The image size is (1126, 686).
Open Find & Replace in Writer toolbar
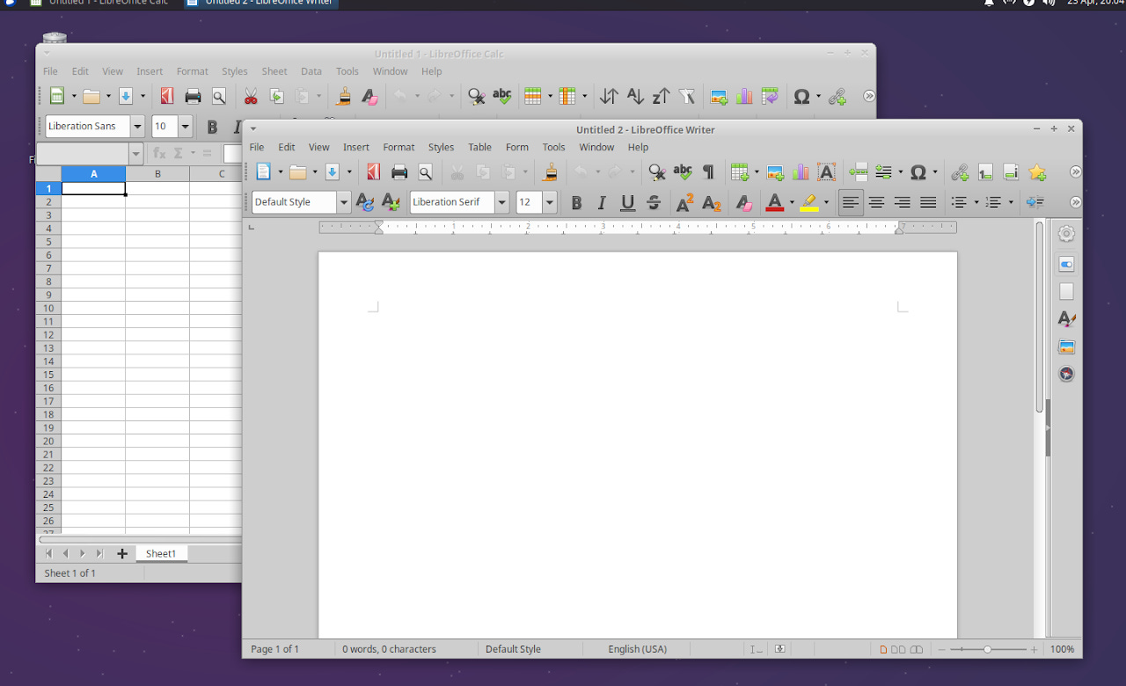point(656,172)
